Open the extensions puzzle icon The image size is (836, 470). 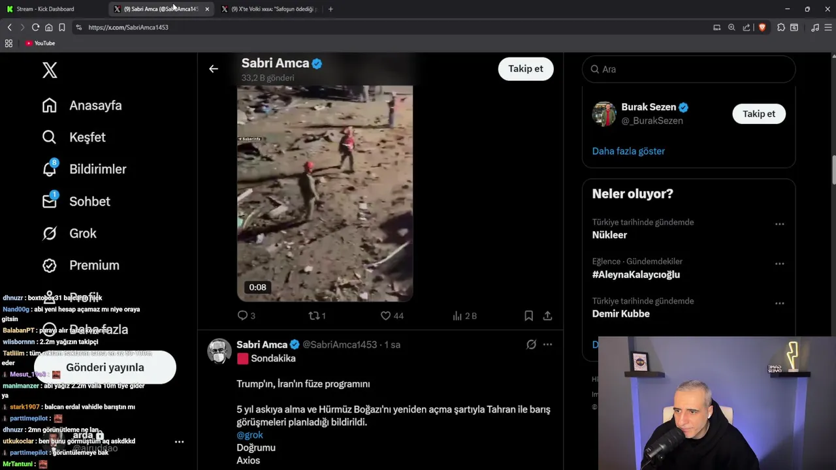point(781,27)
